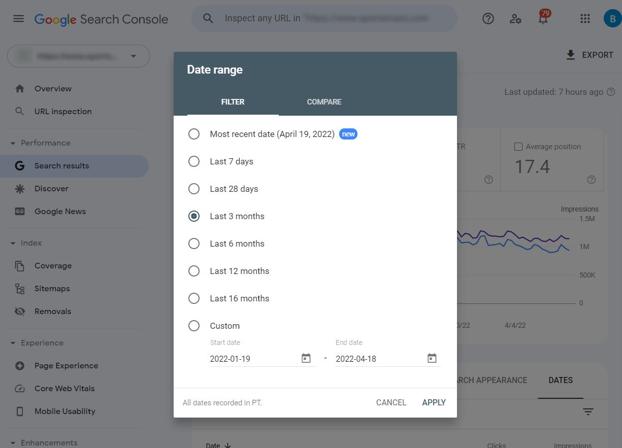The width and height of the screenshot is (622, 448).
Task: Select Last 6 months radio button
Action: 194,244
